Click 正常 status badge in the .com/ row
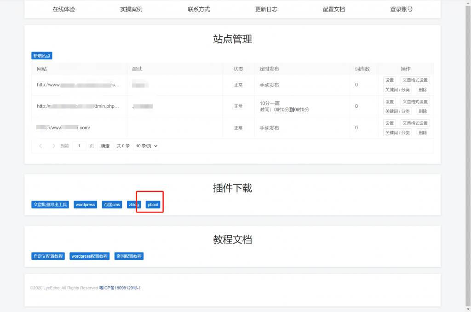The width and height of the screenshot is (471, 312). (x=238, y=128)
